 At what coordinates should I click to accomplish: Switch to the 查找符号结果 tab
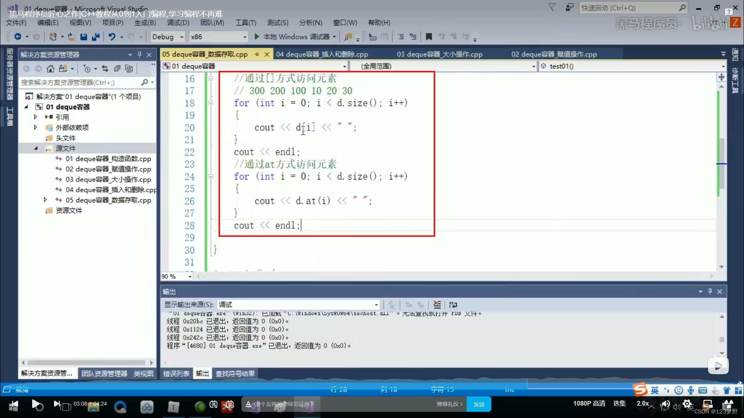tap(235, 373)
